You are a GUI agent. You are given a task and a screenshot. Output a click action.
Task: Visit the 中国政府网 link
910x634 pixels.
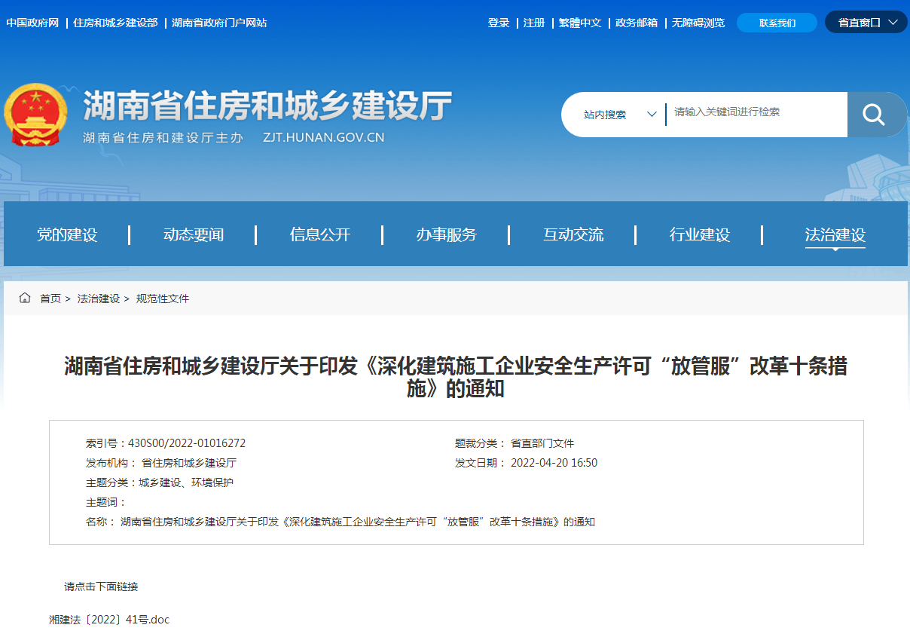point(31,23)
